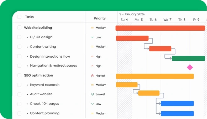Click the Tasks column header
Viewport: 207px width, 119px height.
[x=29, y=17]
